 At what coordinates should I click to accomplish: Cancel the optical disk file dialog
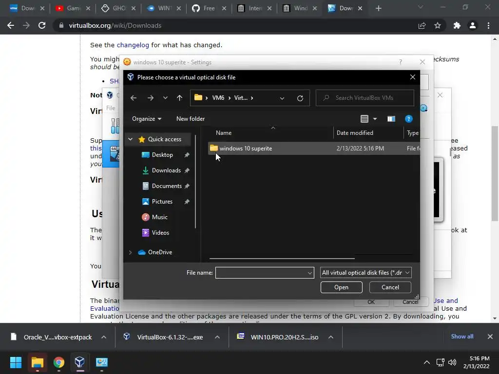[390, 287]
